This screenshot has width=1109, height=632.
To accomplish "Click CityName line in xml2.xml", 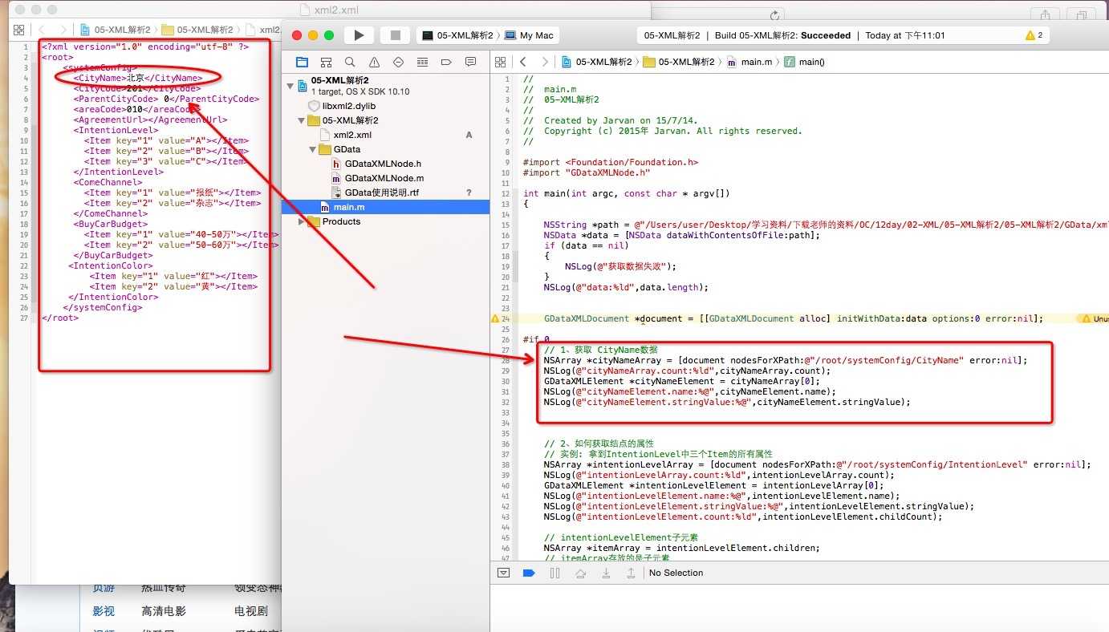I will click(x=138, y=78).
